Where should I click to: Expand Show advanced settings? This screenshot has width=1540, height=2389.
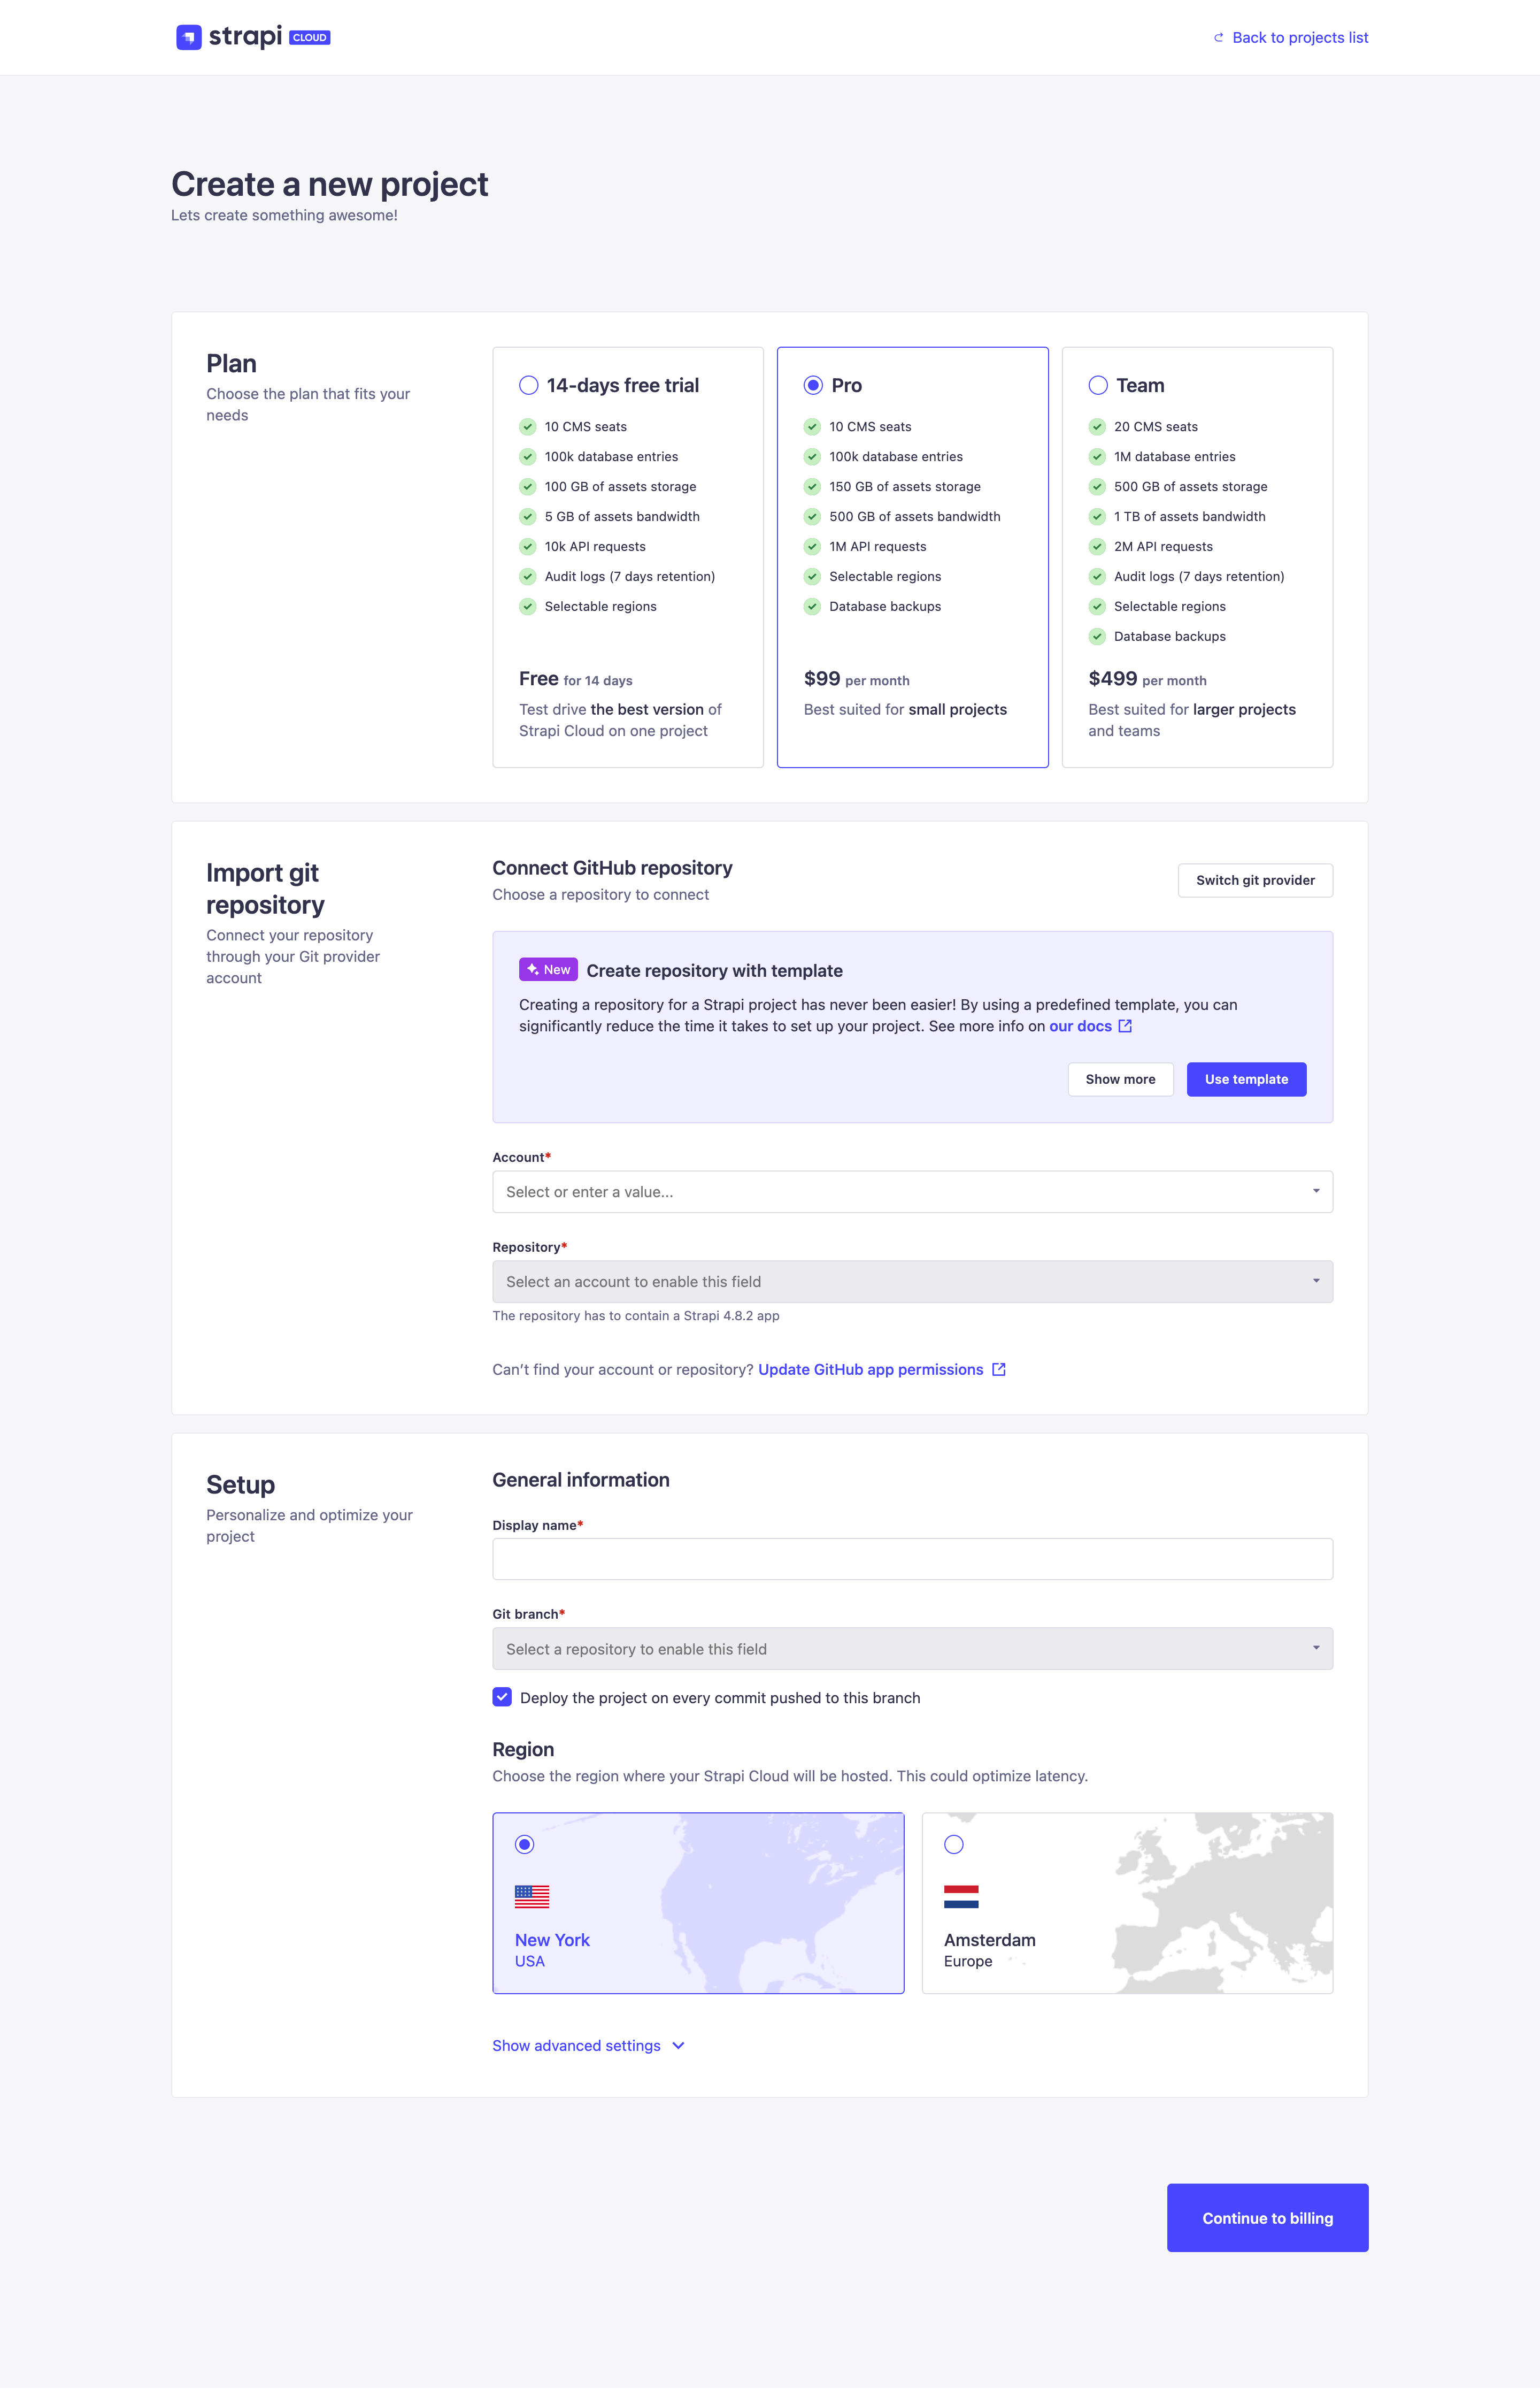click(588, 2046)
